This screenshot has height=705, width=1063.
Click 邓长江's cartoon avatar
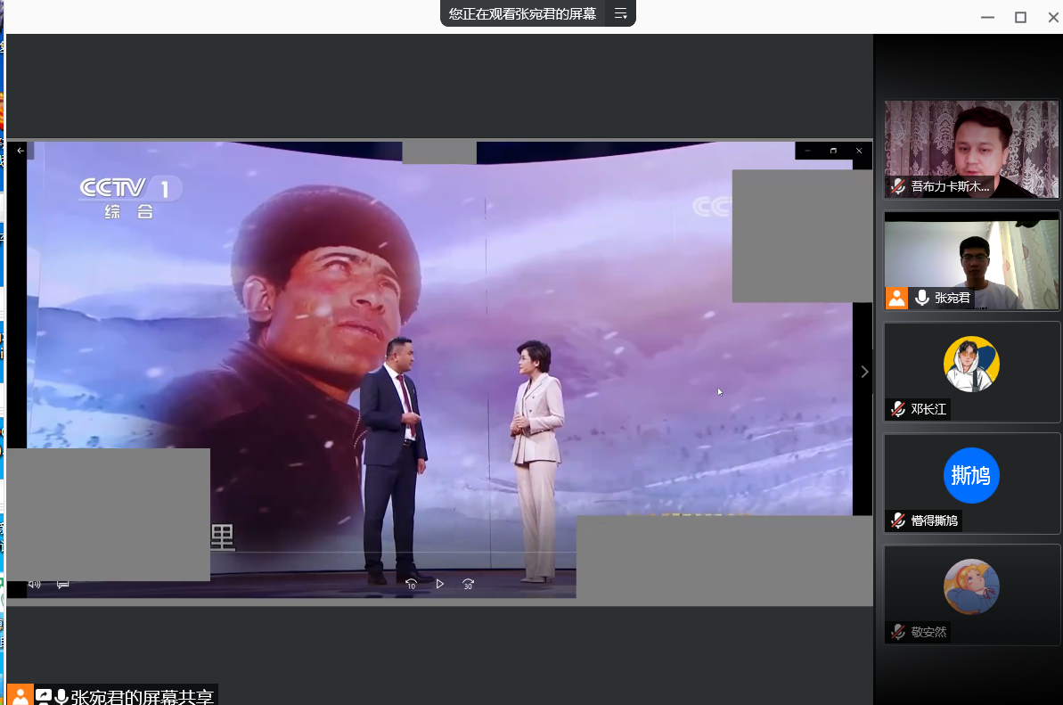(x=971, y=364)
